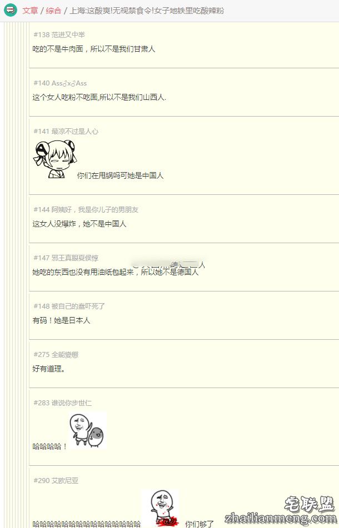Click username 被自己的蠢吓死了 on comment #148

click(x=78, y=306)
